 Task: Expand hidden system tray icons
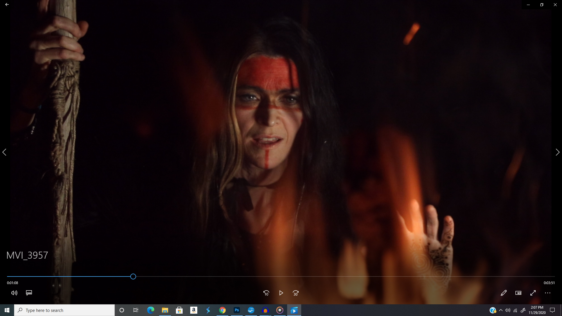[x=501, y=310]
